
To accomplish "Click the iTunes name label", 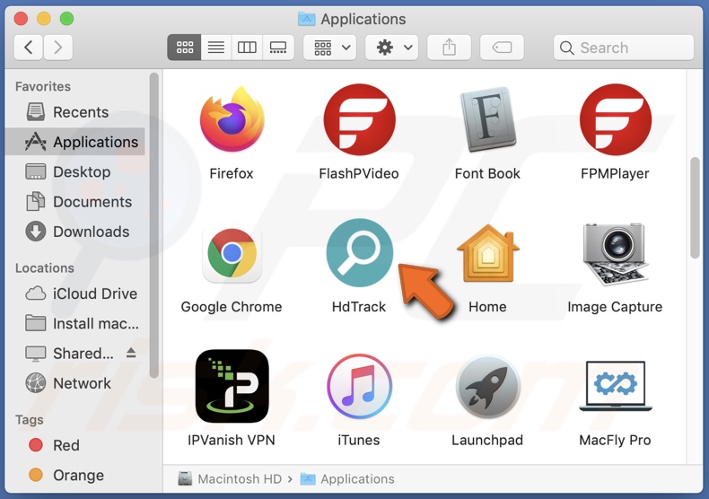I will (x=359, y=440).
